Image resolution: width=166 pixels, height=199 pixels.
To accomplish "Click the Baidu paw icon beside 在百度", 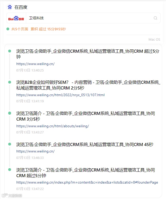I will [10, 7].
